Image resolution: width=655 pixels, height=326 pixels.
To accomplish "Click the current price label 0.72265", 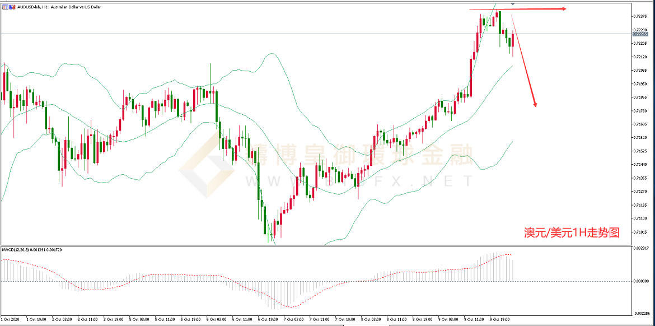I will pyautogui.click(x=640, y=34).
